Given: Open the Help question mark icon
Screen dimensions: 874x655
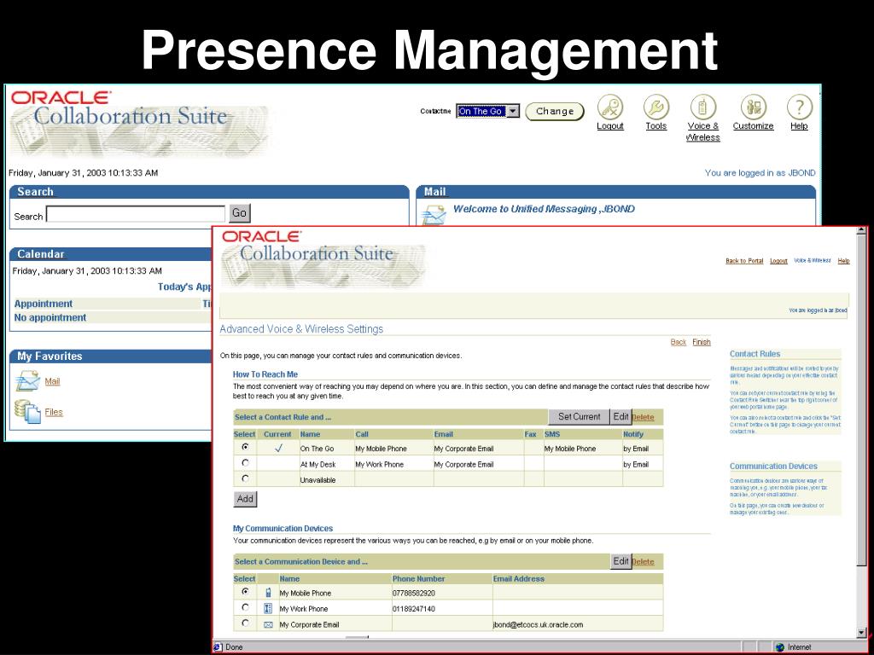Looking at the screenshot, I should [799, 107].
